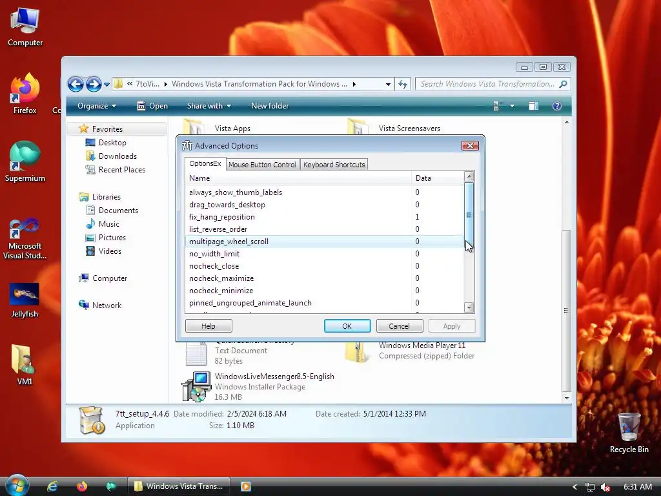Switch to Keyboard Shortcuts tab

(x=334, y=165)
